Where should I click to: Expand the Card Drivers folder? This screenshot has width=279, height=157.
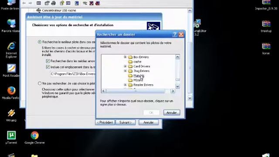tap(125, 66)
